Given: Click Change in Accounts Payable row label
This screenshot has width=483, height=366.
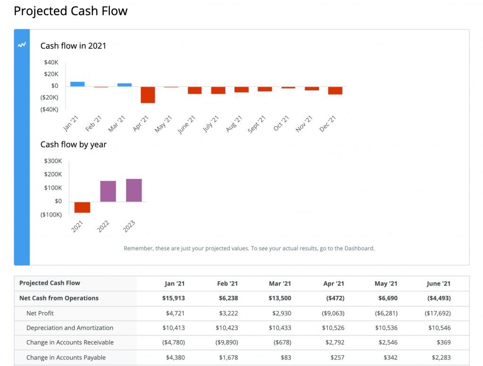Looking at the screenshot, I should [x=66, y=358].
